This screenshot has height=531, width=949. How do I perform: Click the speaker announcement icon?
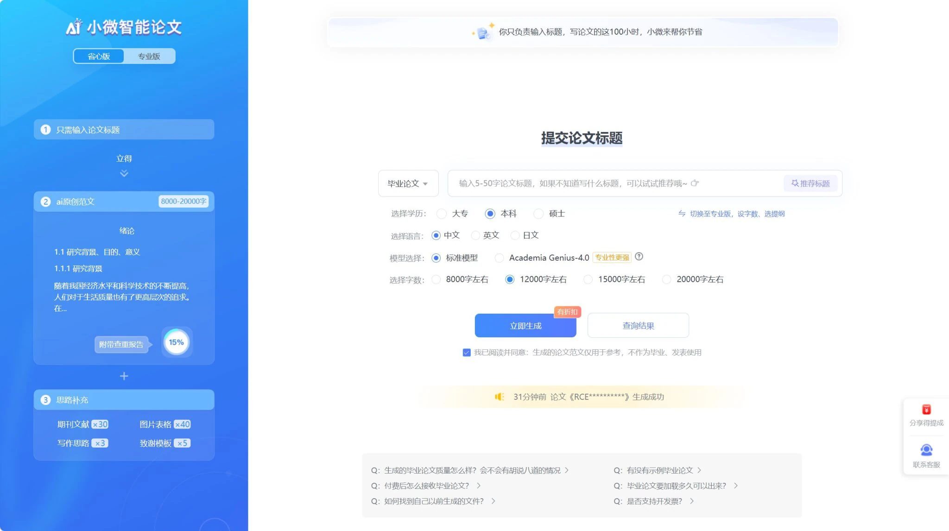point(499,397)
